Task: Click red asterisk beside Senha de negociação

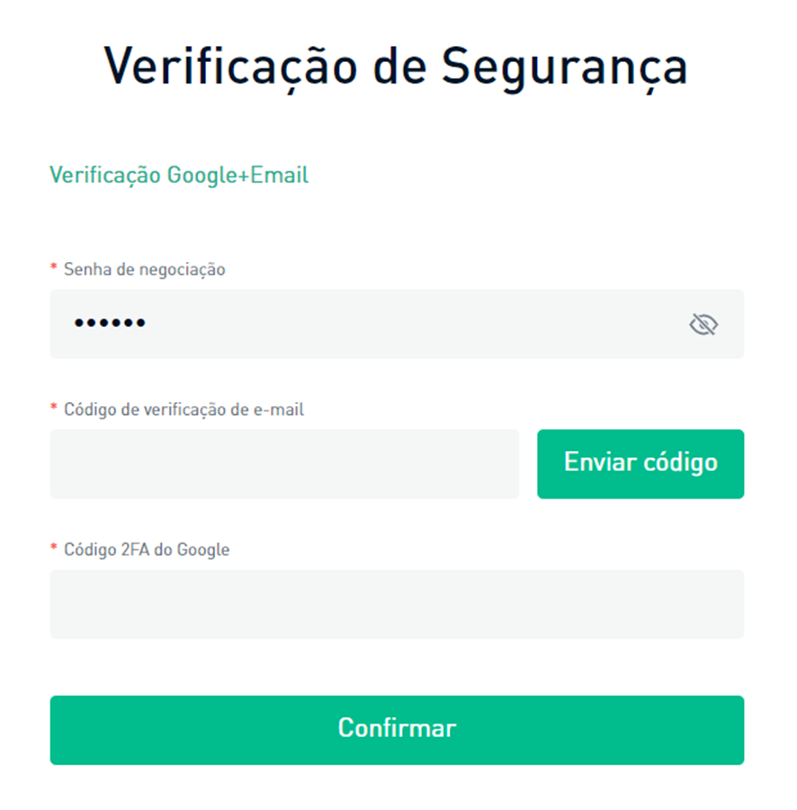Action: point(54,269)
